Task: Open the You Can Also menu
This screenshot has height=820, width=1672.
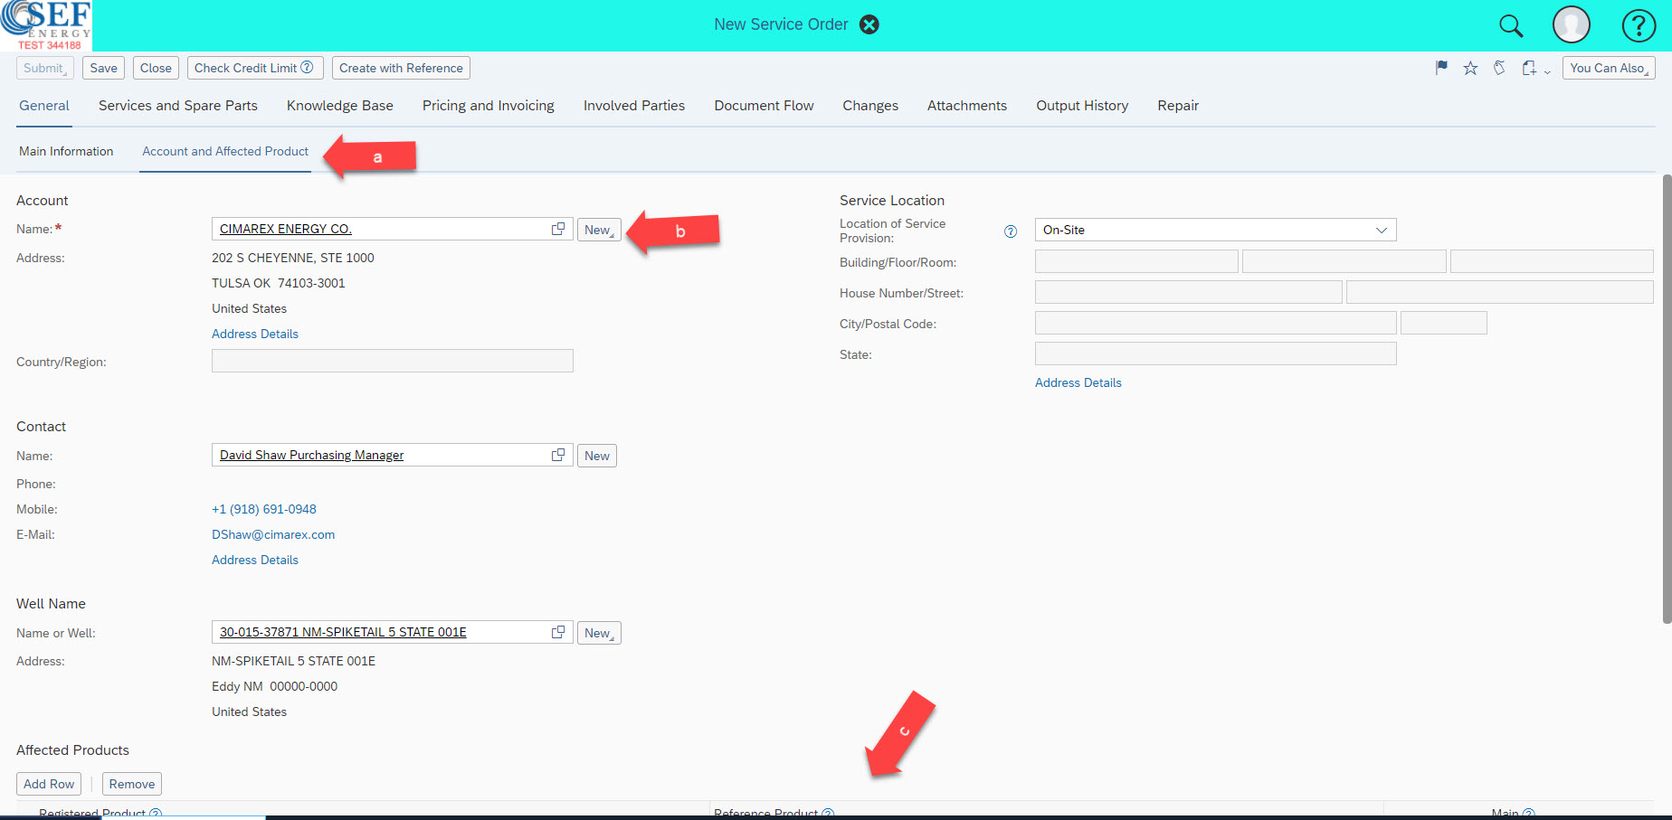Action: [x=1609, y=68]
